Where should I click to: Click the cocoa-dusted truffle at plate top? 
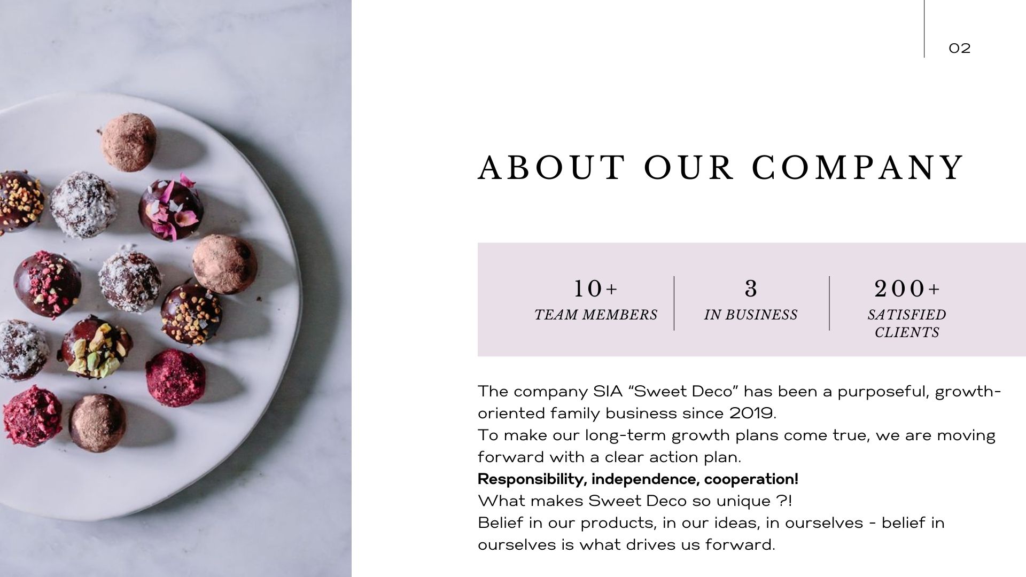point(128,142)
